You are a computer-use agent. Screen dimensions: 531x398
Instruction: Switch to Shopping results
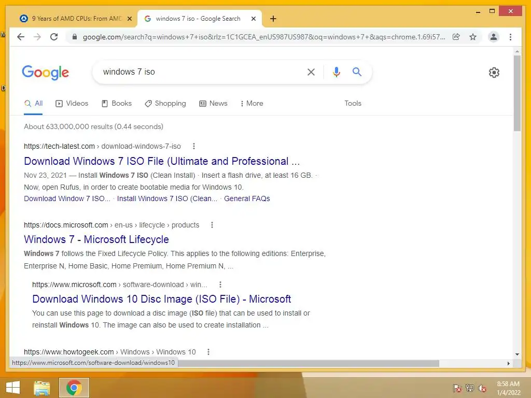165,104
